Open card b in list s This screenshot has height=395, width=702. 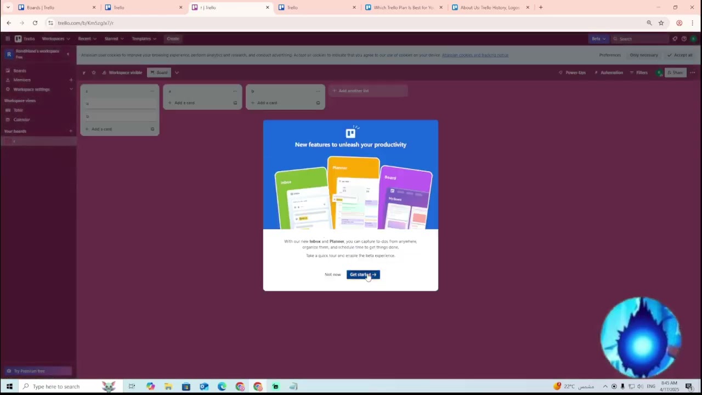(x=120, y=116)
